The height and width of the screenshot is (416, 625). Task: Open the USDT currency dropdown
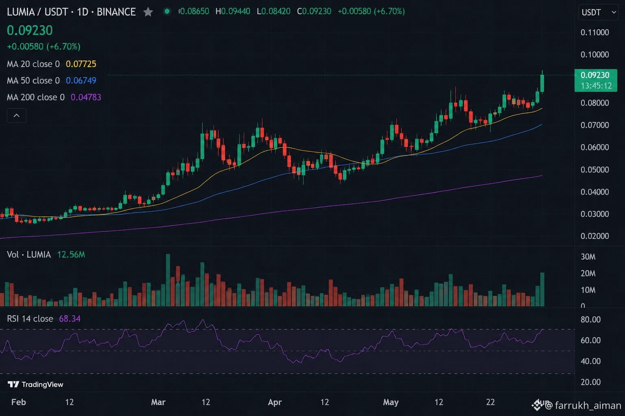tap(598, 12)
